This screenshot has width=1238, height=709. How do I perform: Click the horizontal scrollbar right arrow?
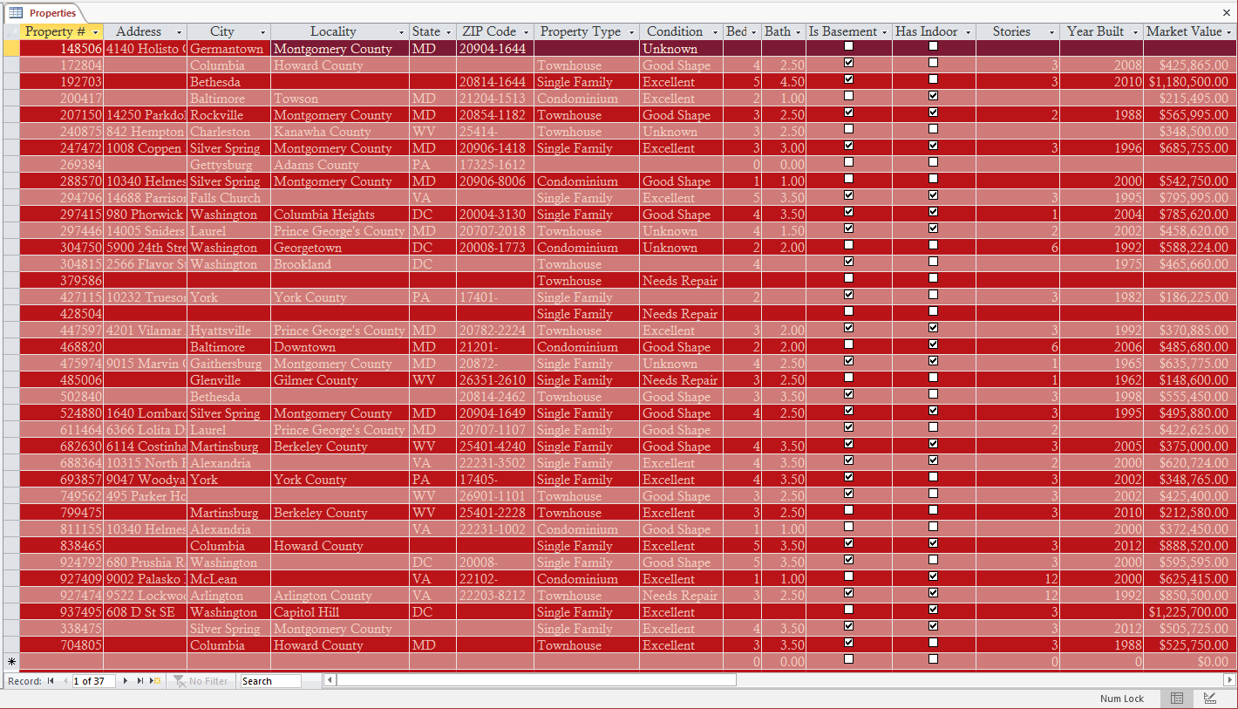(1230, 680)
